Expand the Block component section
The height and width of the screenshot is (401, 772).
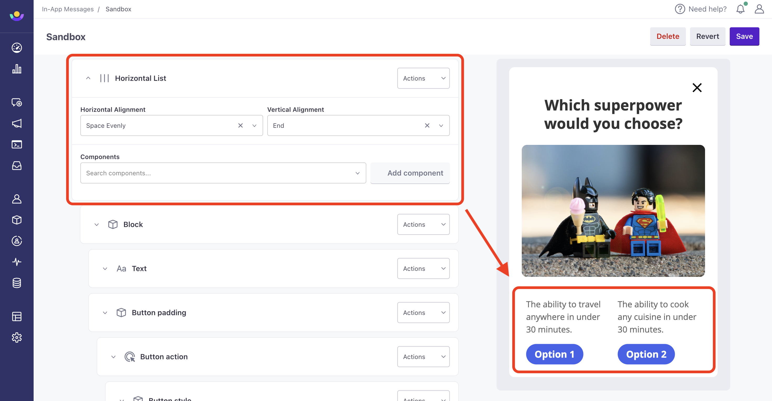(96, 224)
